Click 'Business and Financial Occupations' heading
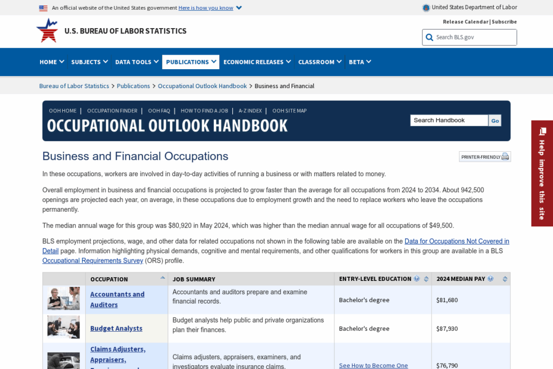 [136, 156]
